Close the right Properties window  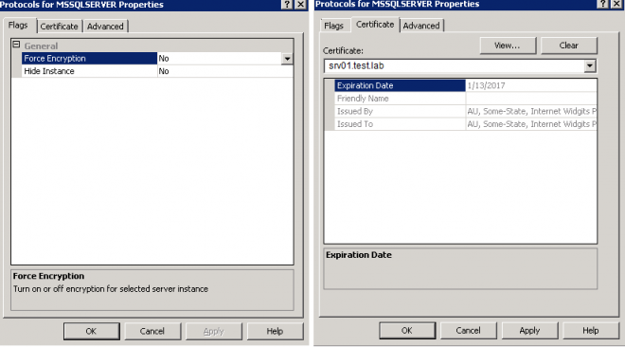coord(617,4)
